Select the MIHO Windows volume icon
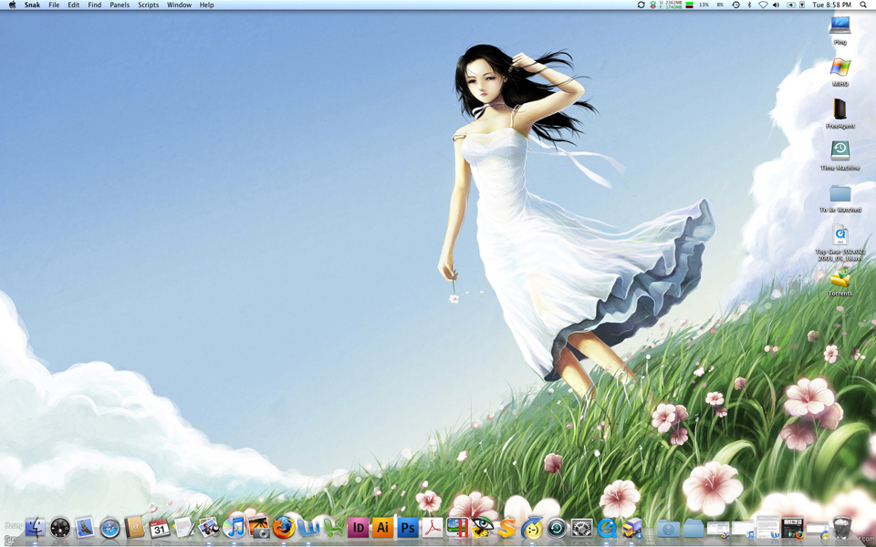 pos(840,72)
